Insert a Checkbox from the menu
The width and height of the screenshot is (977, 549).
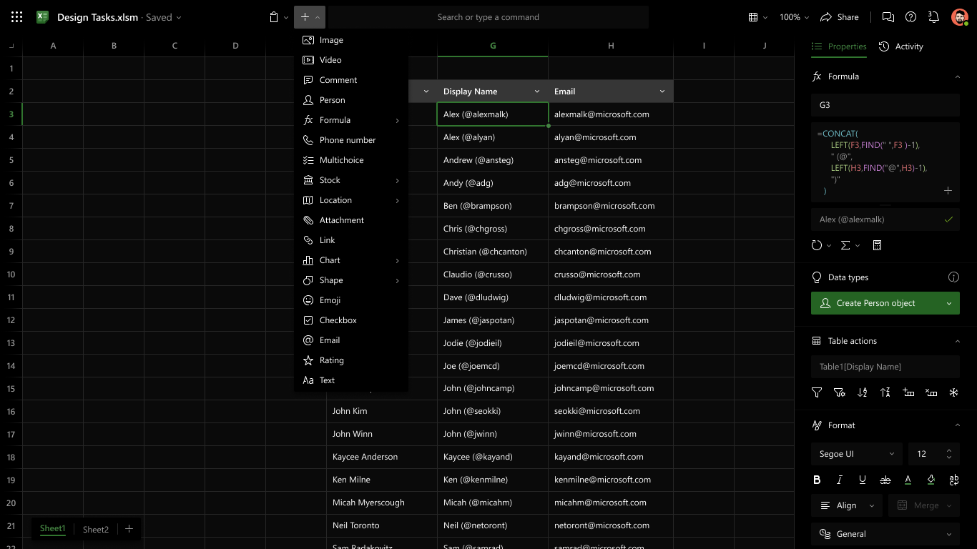[351, 320]
